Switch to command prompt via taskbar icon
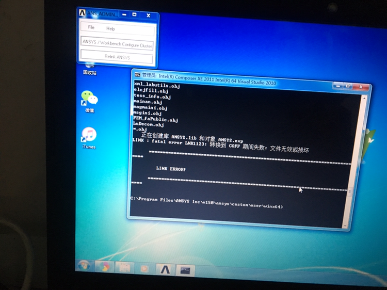 (x=185, y=271)
